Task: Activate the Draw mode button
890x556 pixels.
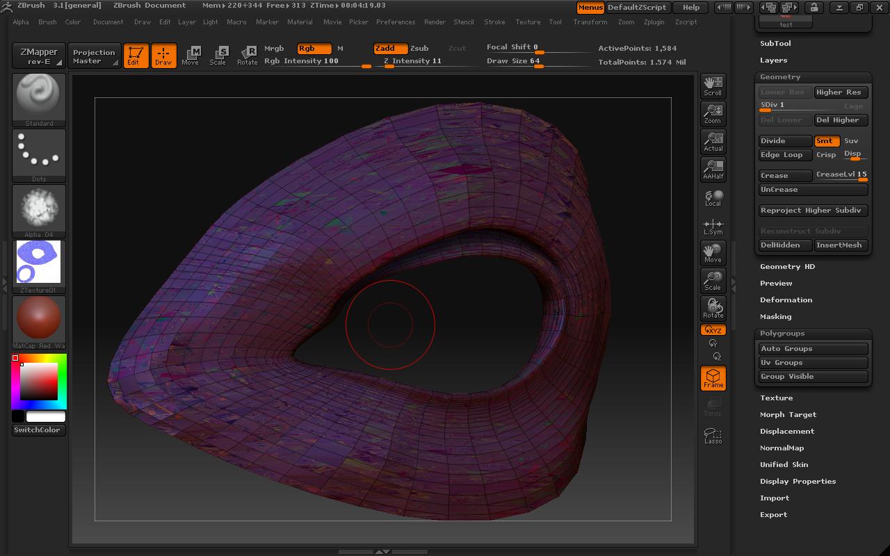Action: point(163,56)
